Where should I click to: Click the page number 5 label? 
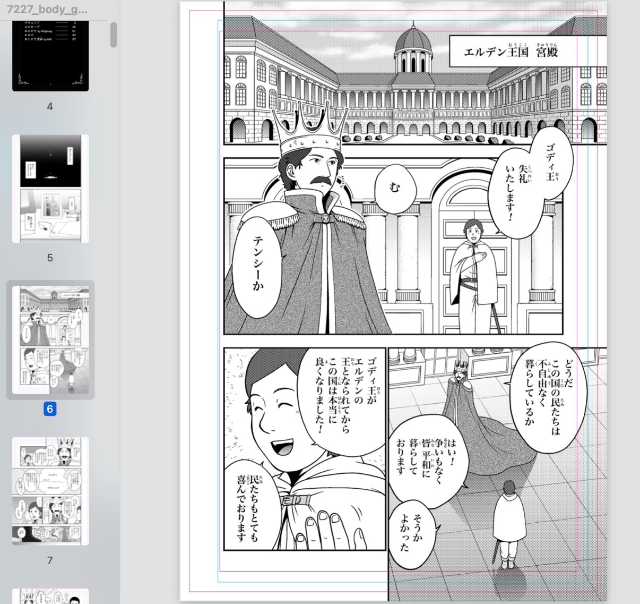50,258
